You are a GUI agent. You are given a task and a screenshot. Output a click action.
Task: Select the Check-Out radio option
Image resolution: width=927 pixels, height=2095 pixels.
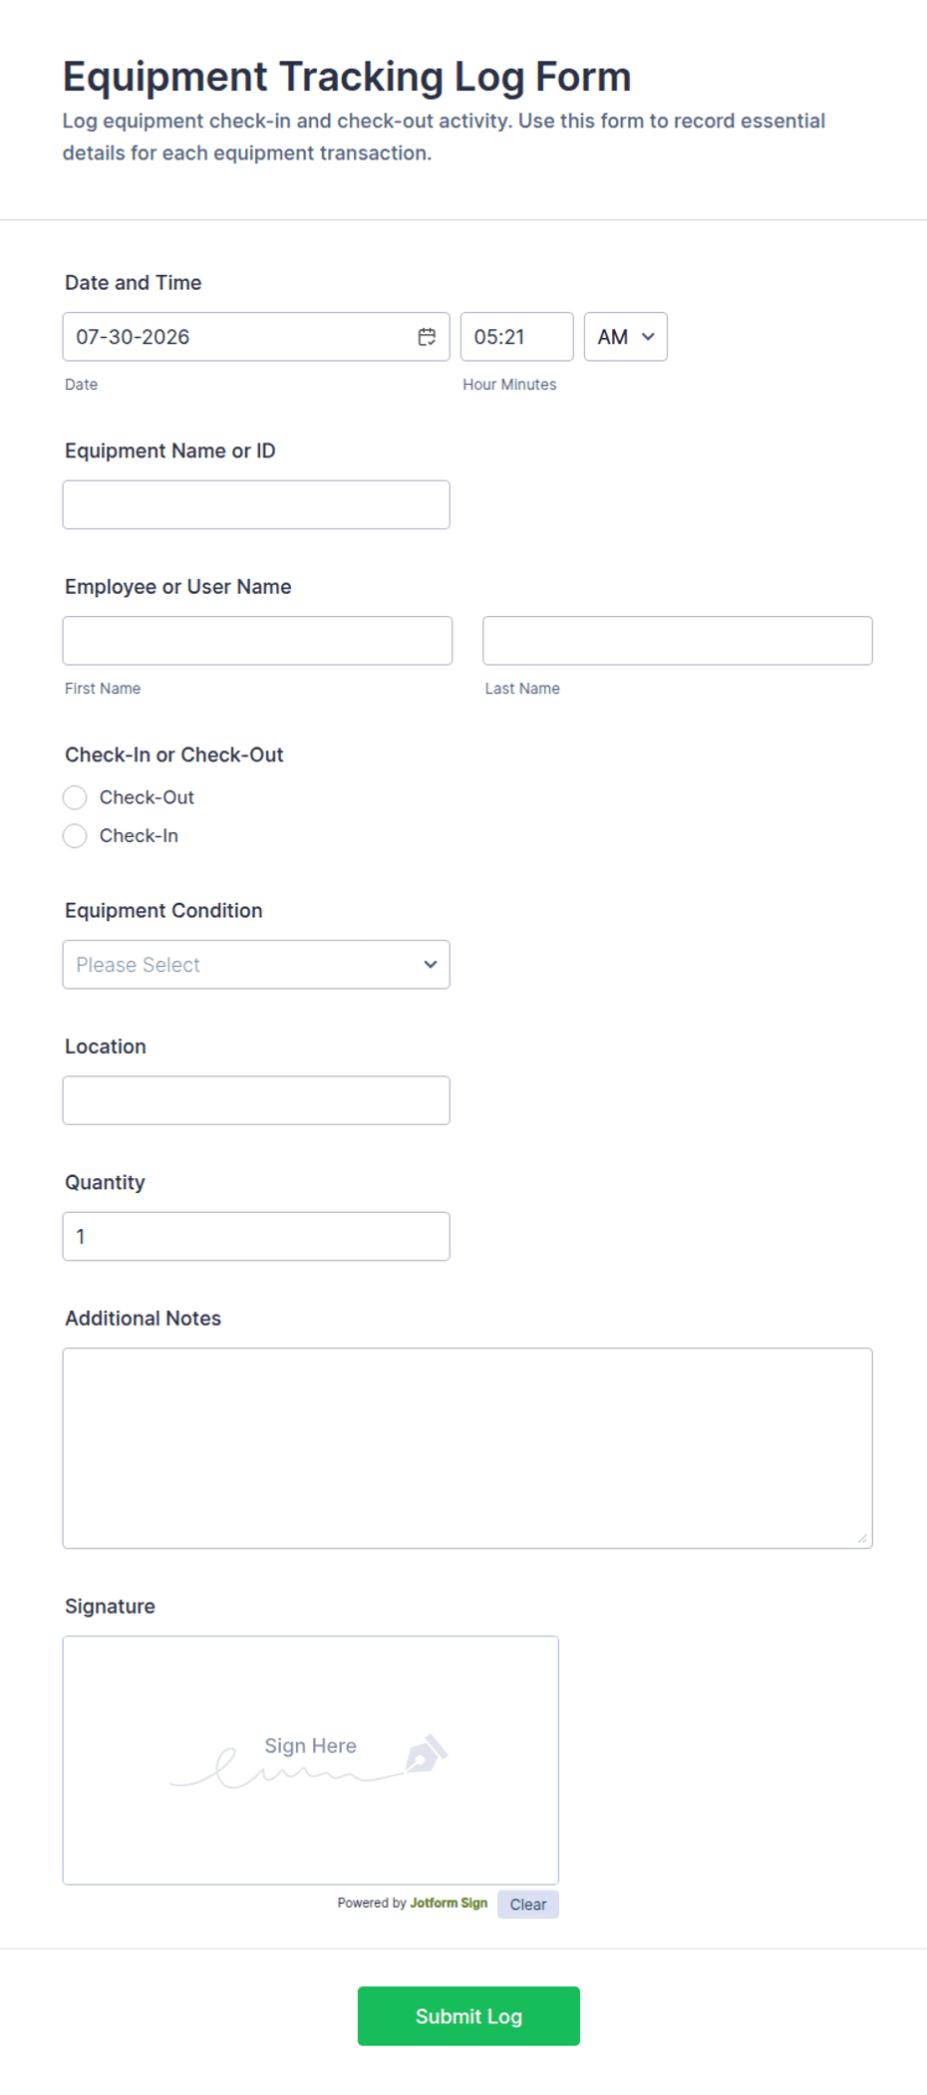pos(75,797)
